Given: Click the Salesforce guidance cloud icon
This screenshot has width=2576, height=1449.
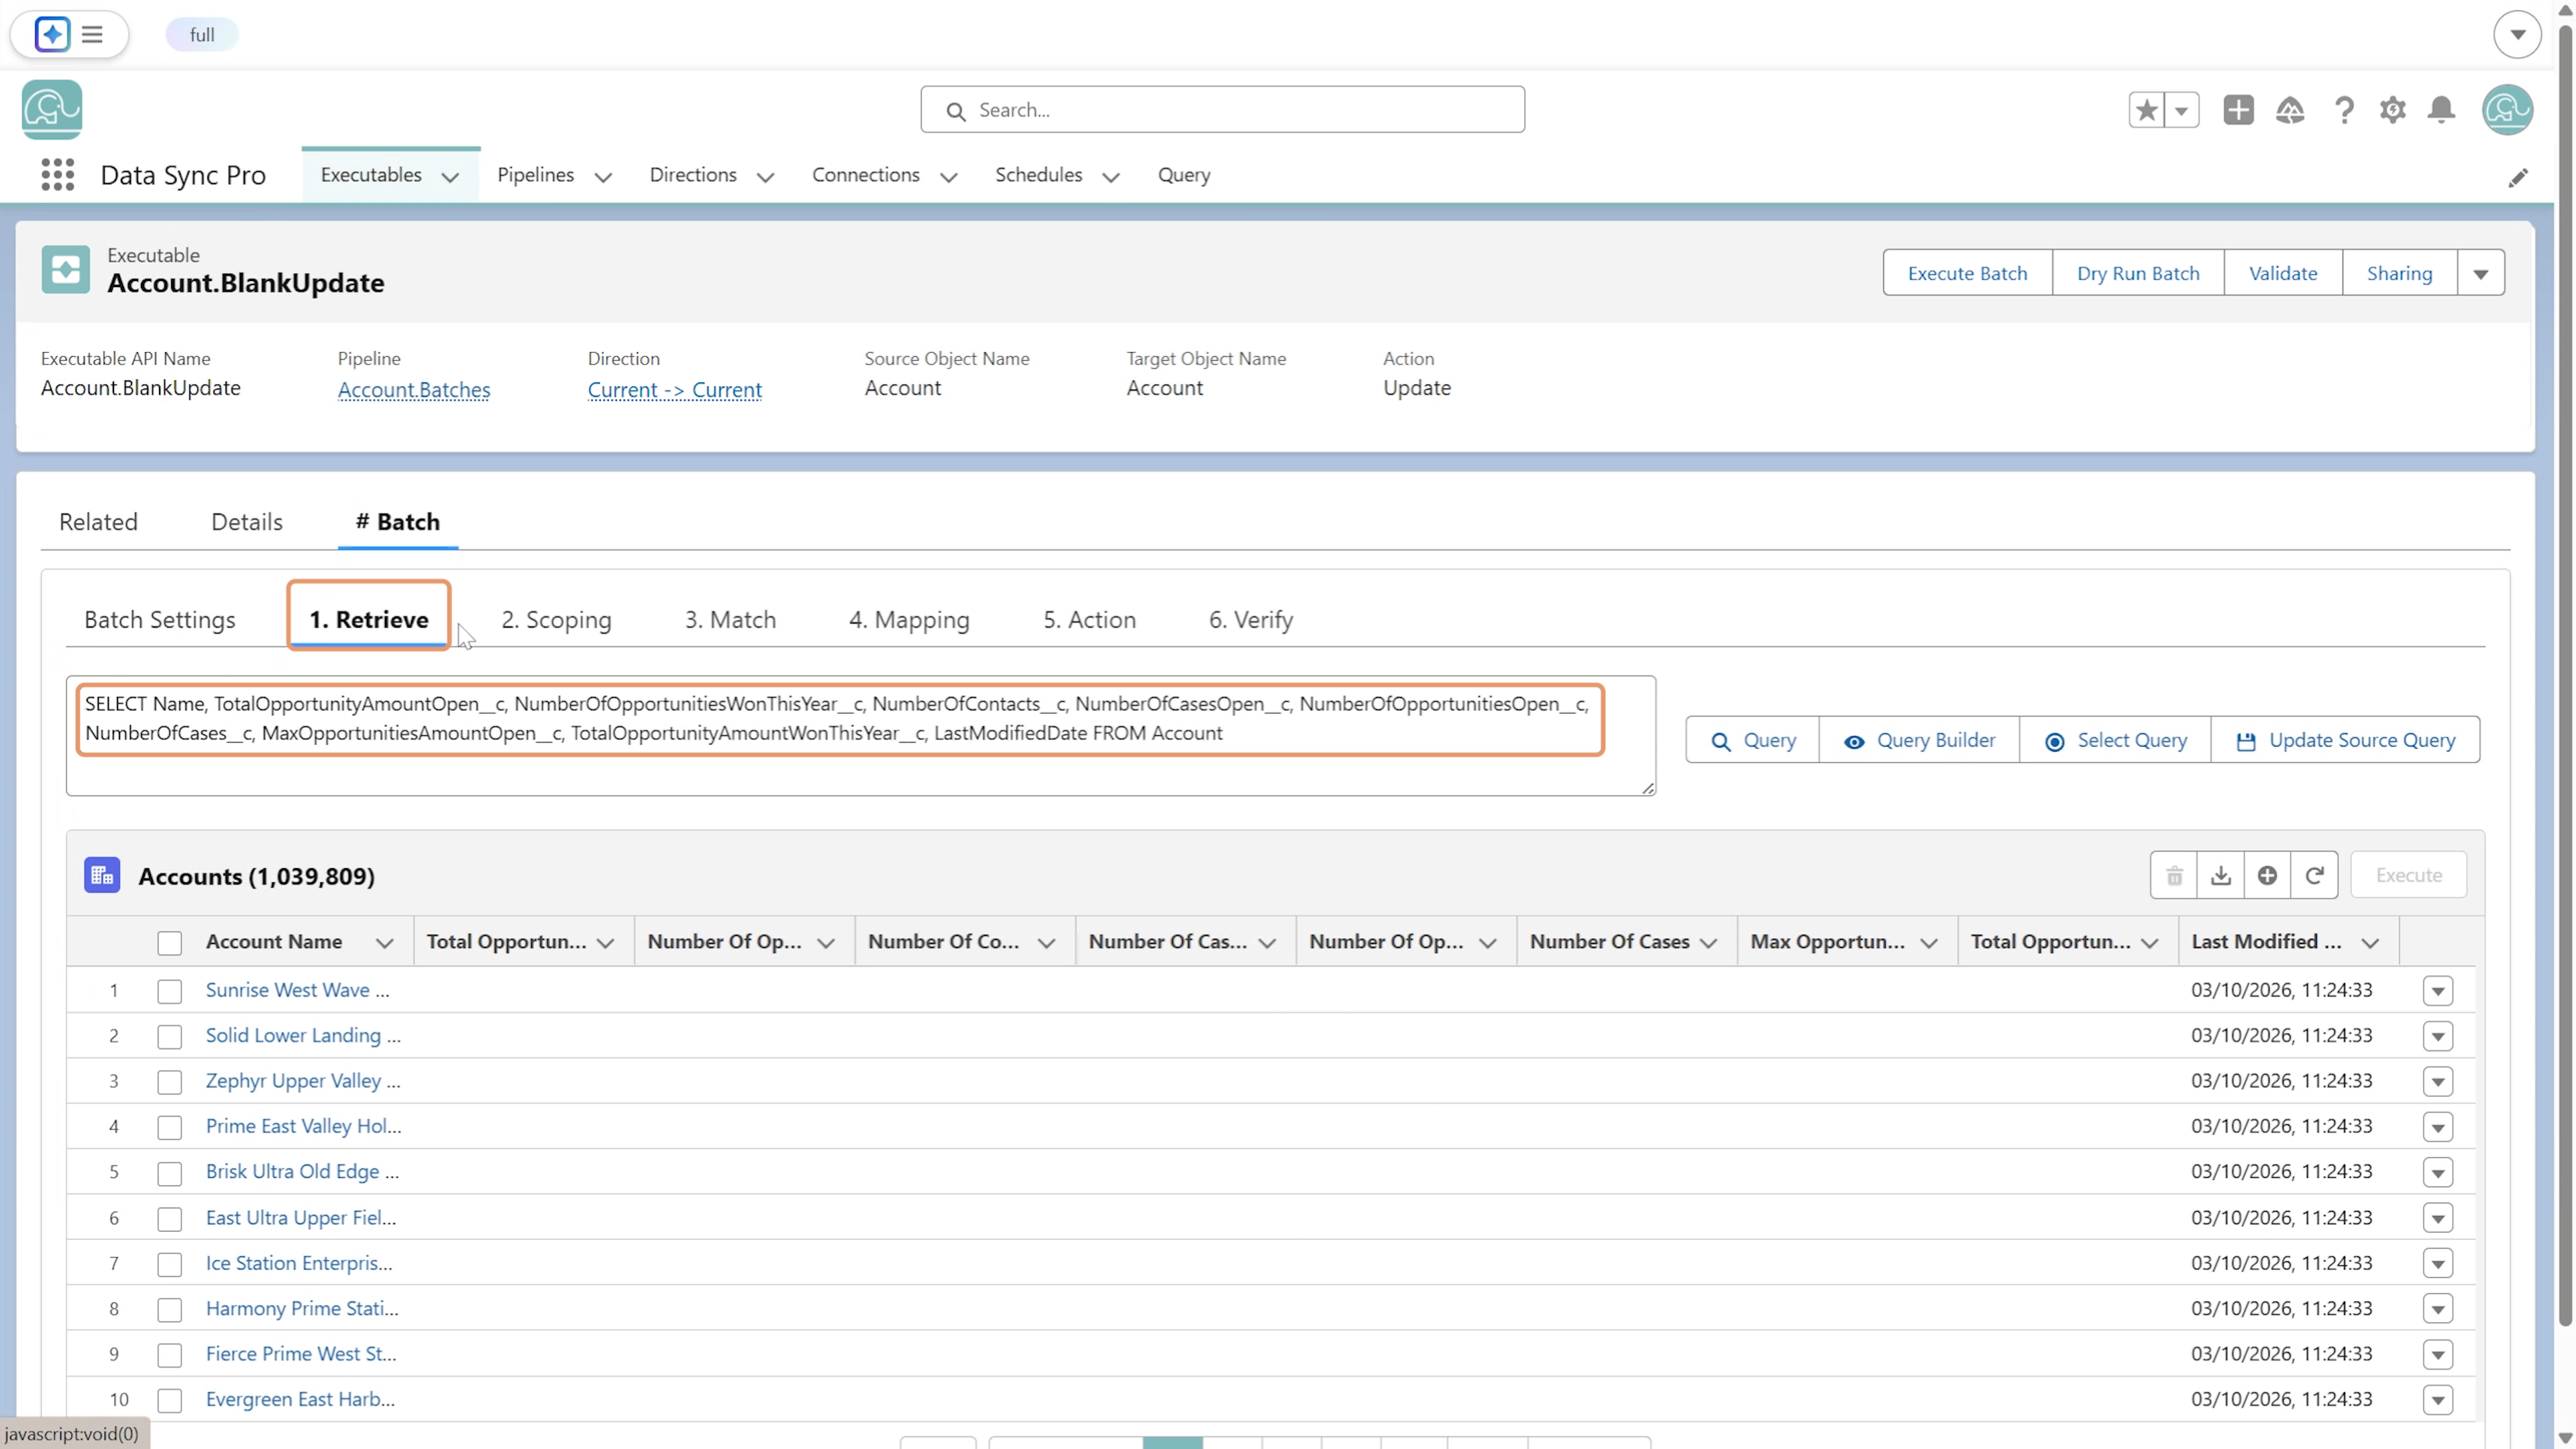Looking at the screenshot, I should 2290,110.
